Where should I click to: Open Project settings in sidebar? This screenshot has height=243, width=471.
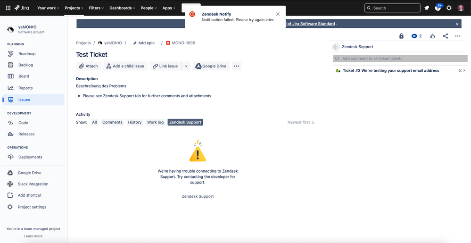pos(33,207)
